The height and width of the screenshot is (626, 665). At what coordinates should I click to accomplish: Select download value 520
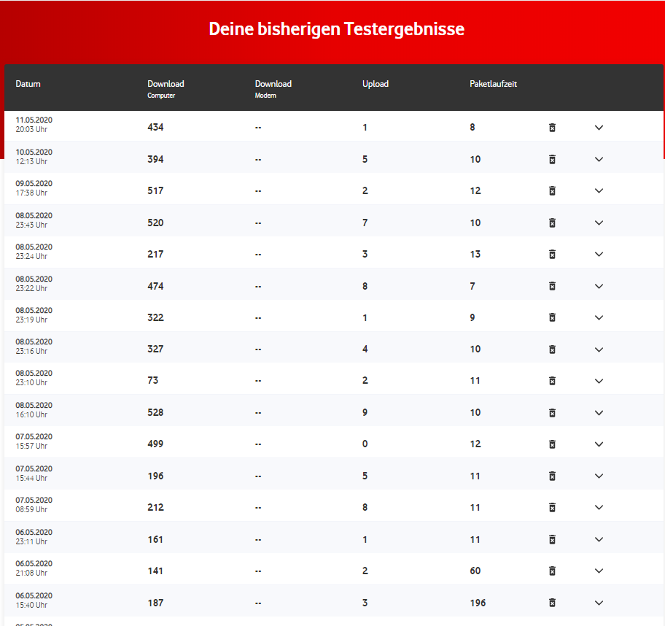155,223
